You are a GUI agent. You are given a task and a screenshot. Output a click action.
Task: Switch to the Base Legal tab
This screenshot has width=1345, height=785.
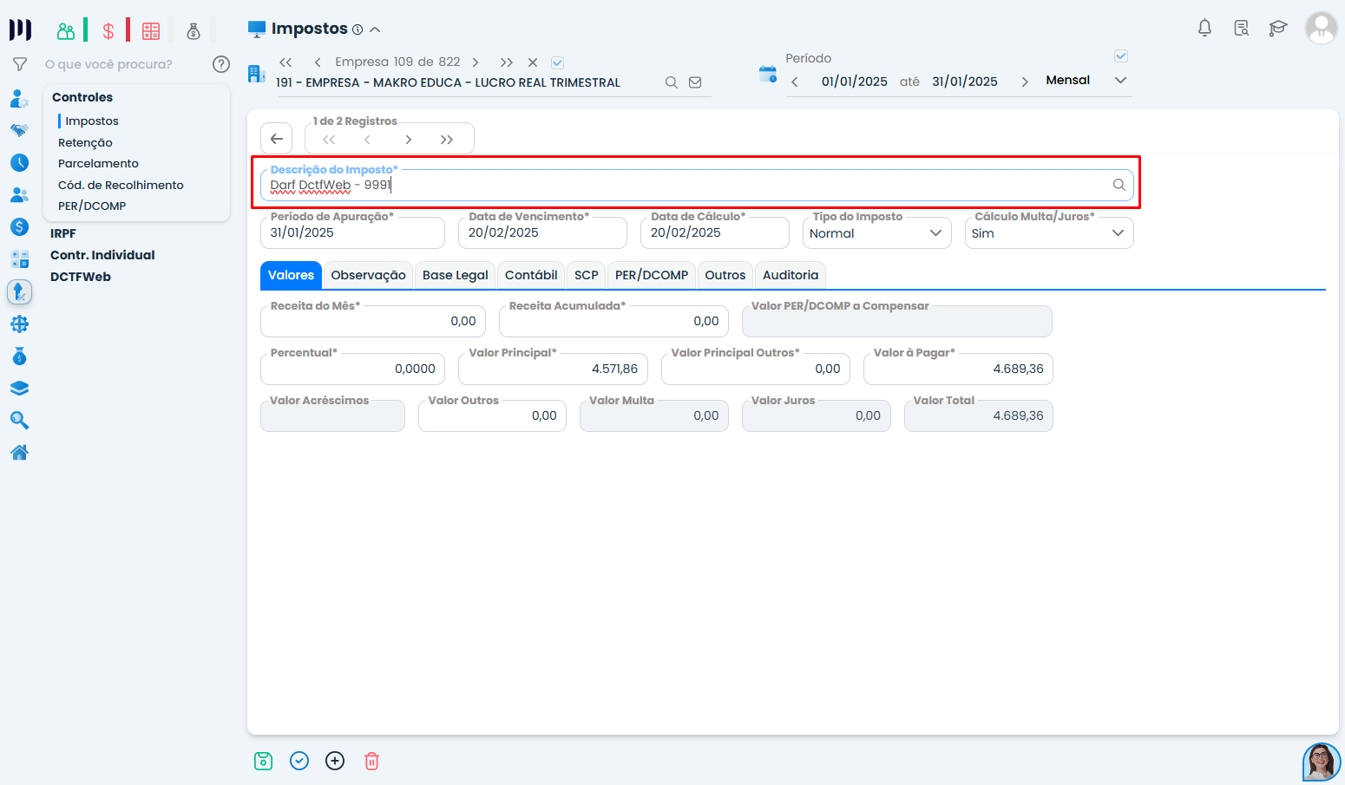pyautogui.click(x=455, y=275)
